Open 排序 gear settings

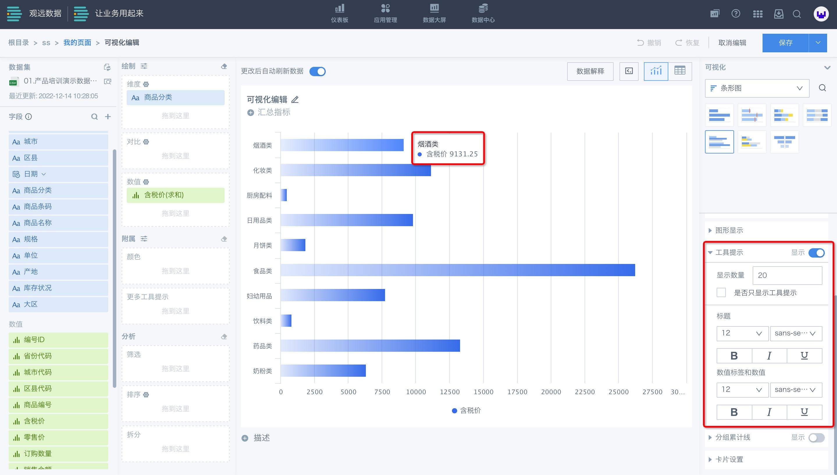[146, 395]
